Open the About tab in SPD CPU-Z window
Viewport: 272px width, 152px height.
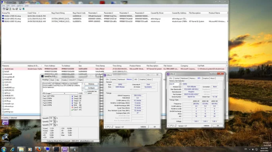(x=212, y=78)
